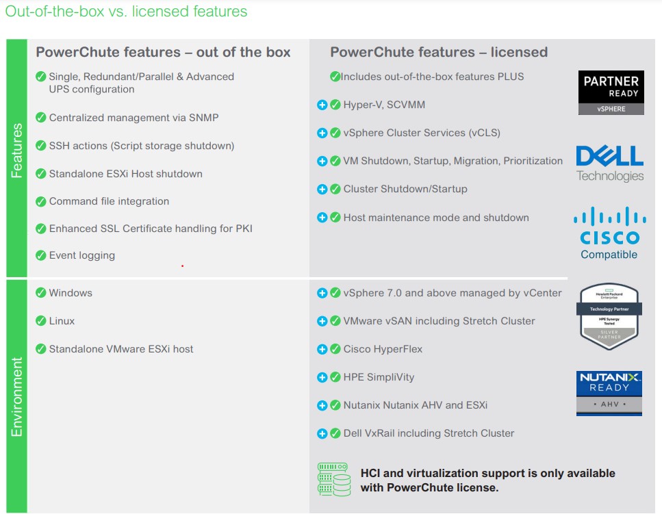This screenshot has height=514, width=662.
Task: Select the "HPE SimpliVity" text
Action: coord(379,378)
